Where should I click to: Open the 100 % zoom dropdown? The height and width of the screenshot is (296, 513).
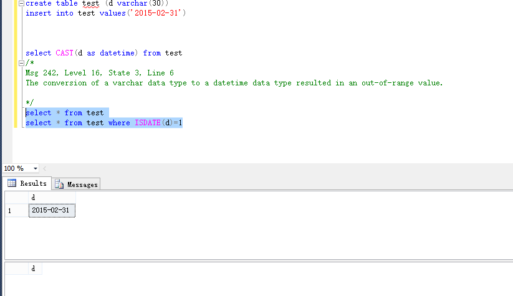coord(36,168)
